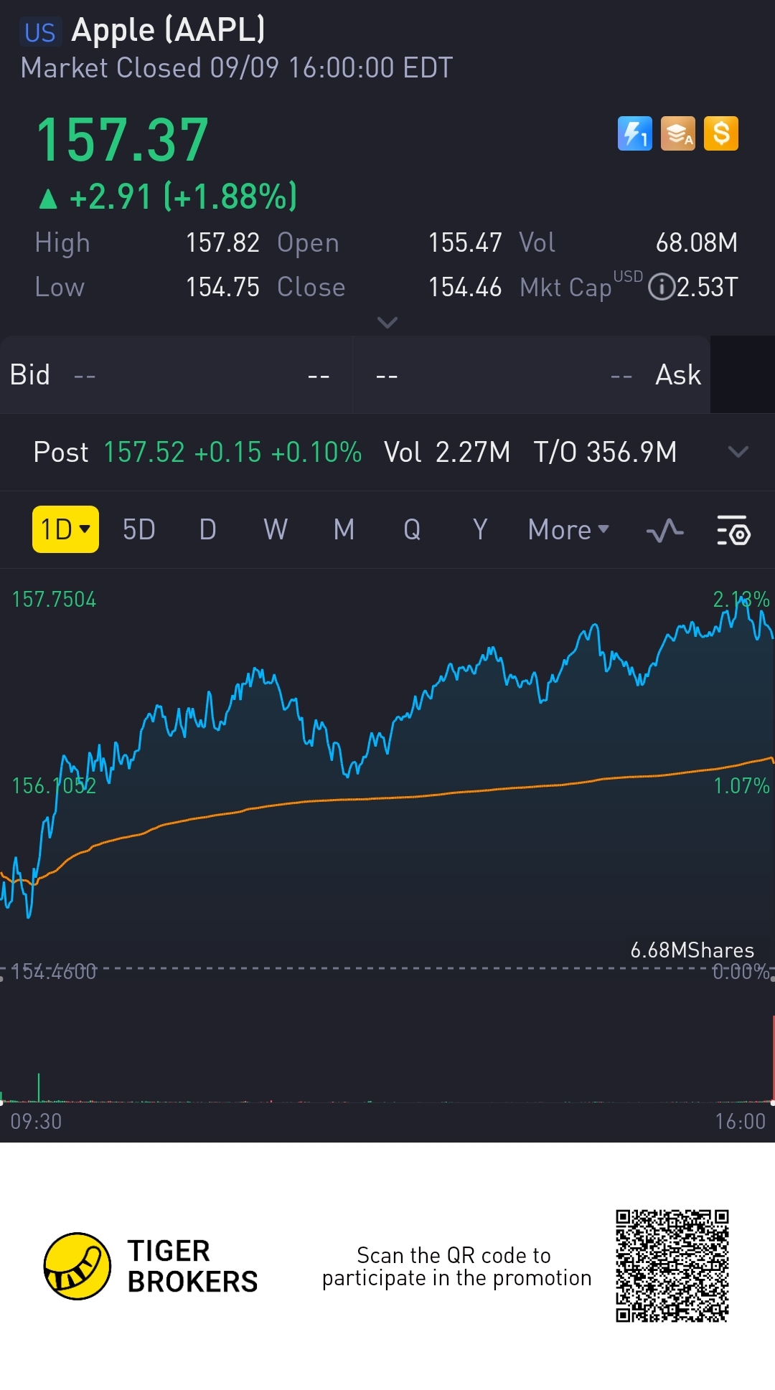Tap the Tiger Brokers logo
Screen dimensions: 775x1390
point(77,1266)
